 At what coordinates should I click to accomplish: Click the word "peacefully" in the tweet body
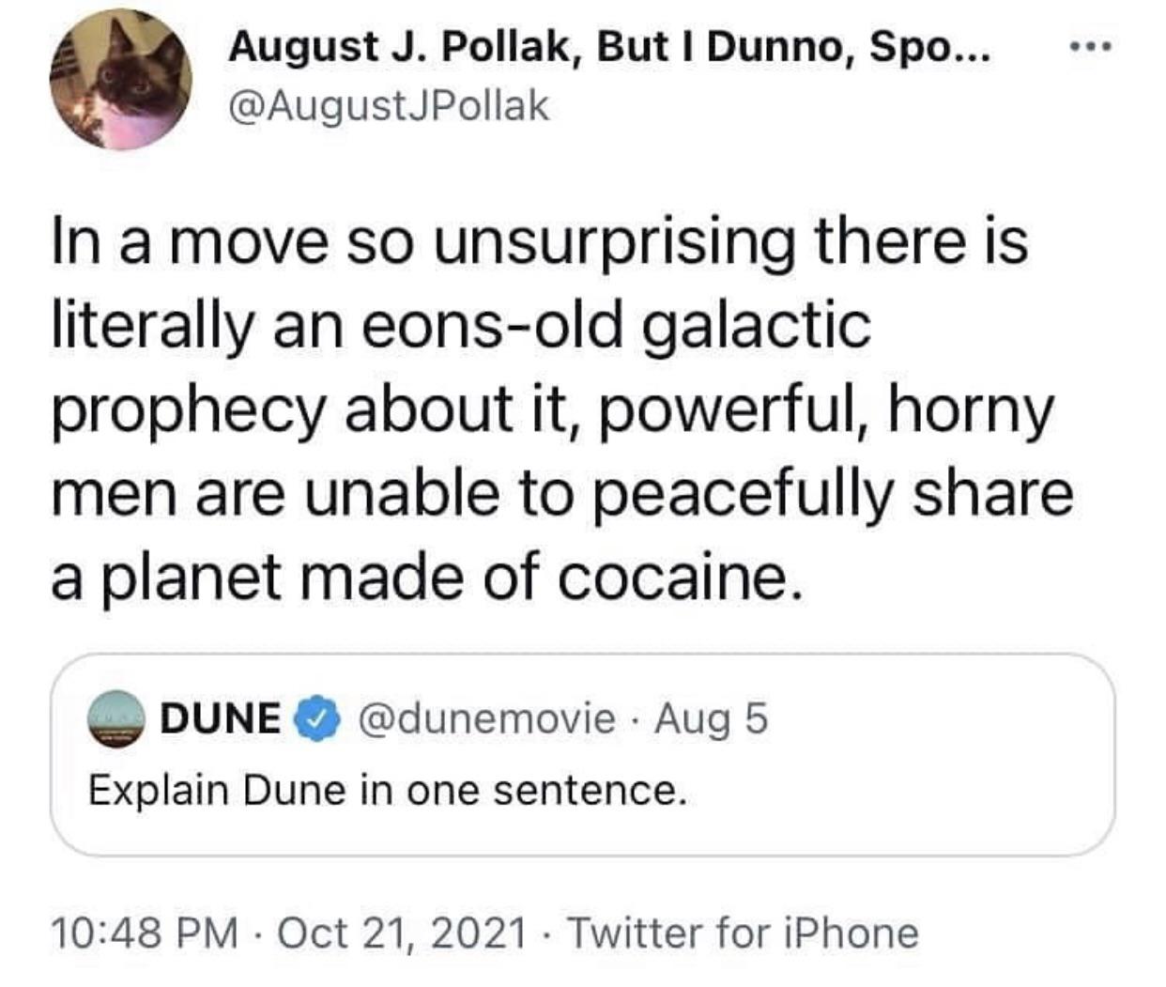pos(741,495)
